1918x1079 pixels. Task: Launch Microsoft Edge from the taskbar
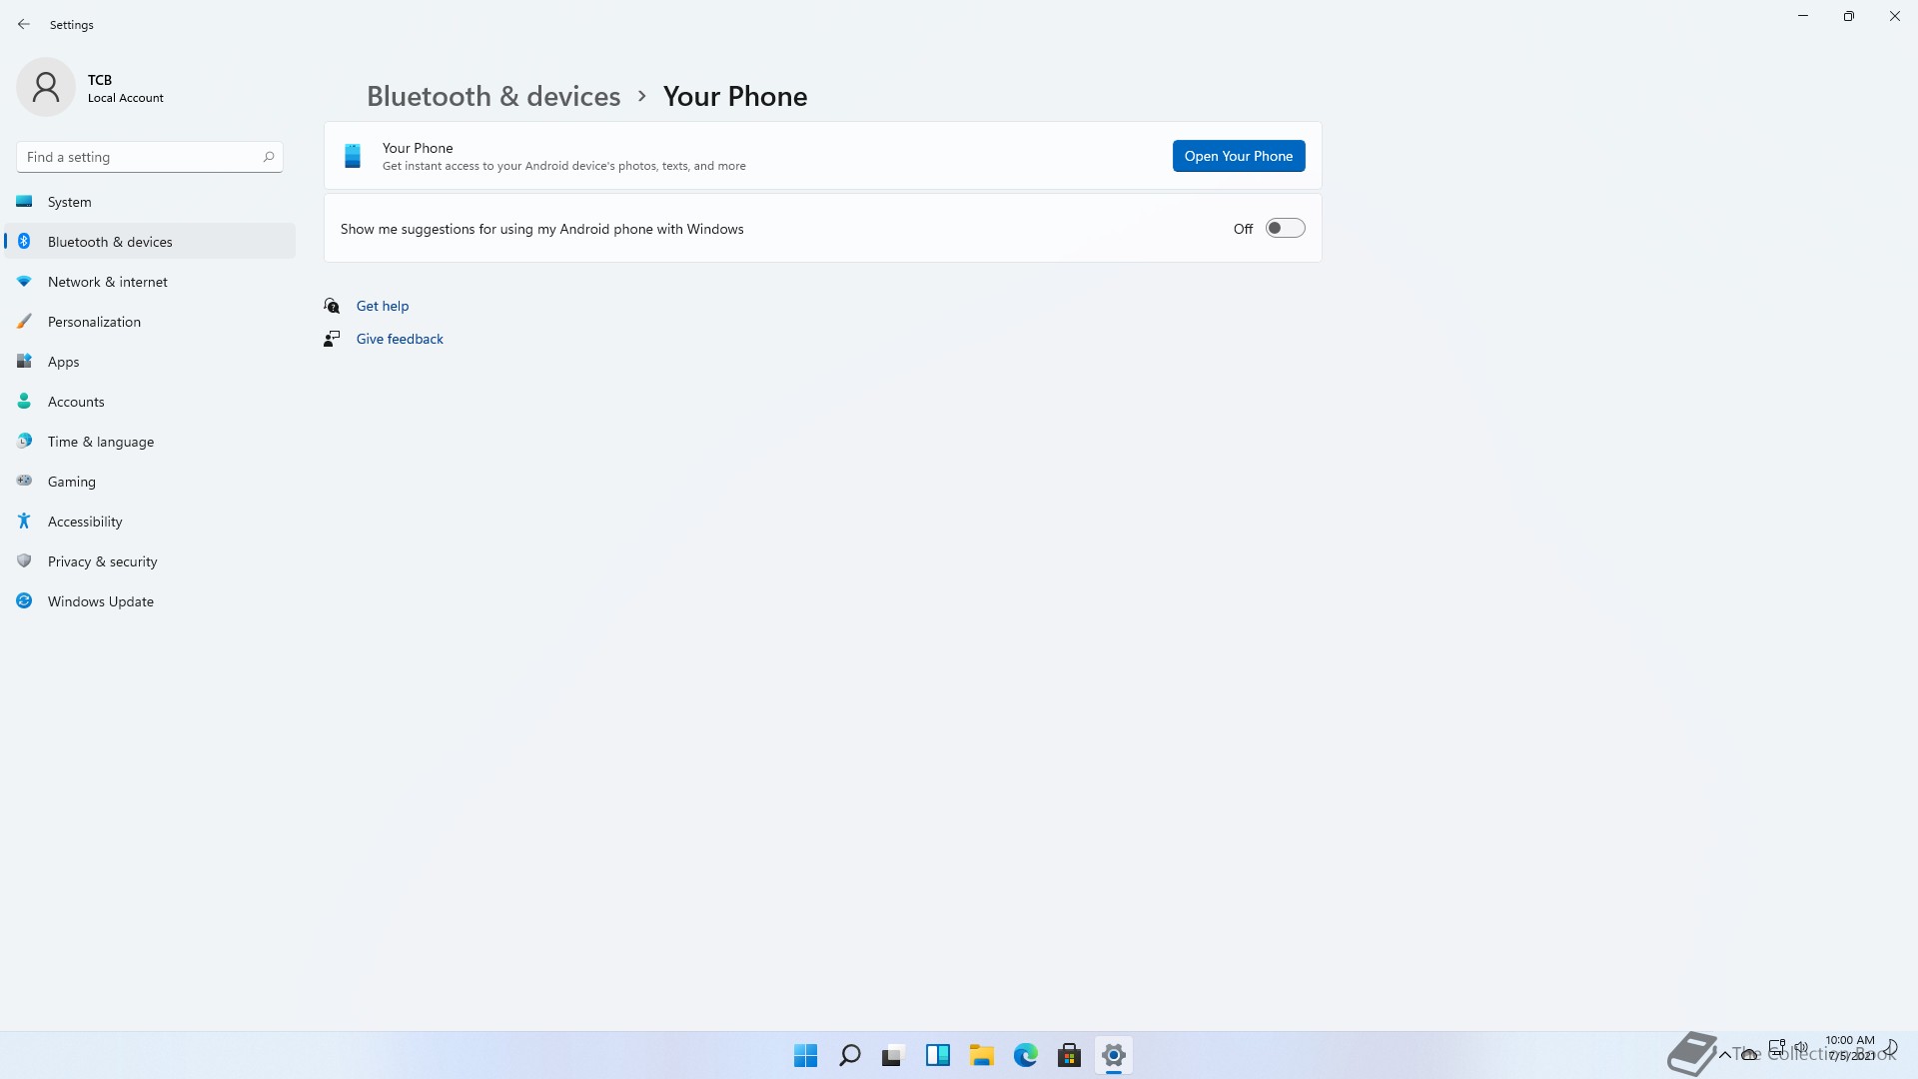pyautogui.click(x=1025, y=1055)
